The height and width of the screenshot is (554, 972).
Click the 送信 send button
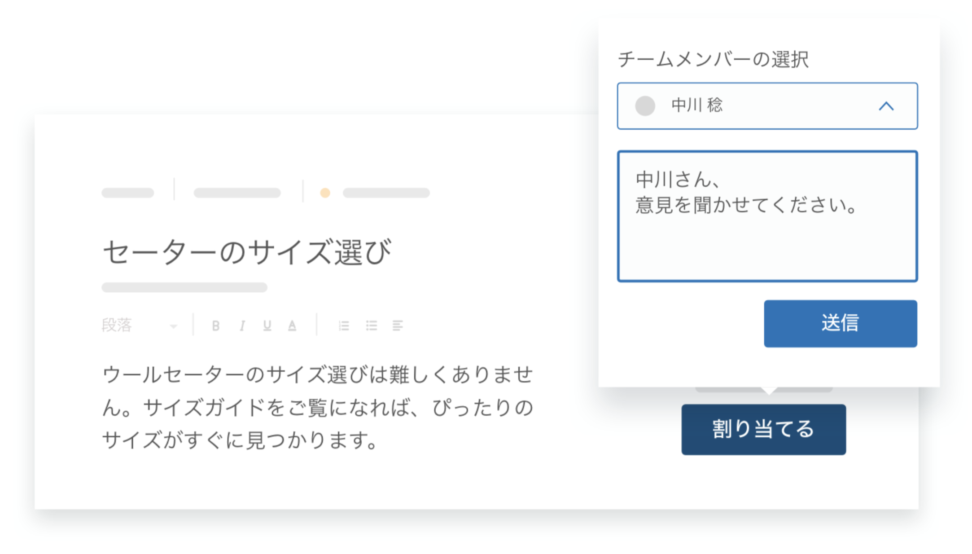tap(841, 323)
